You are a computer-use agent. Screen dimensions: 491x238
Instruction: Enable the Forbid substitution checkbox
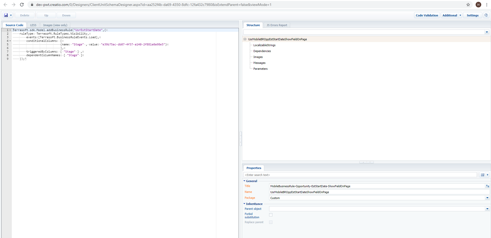pos(271,215)
